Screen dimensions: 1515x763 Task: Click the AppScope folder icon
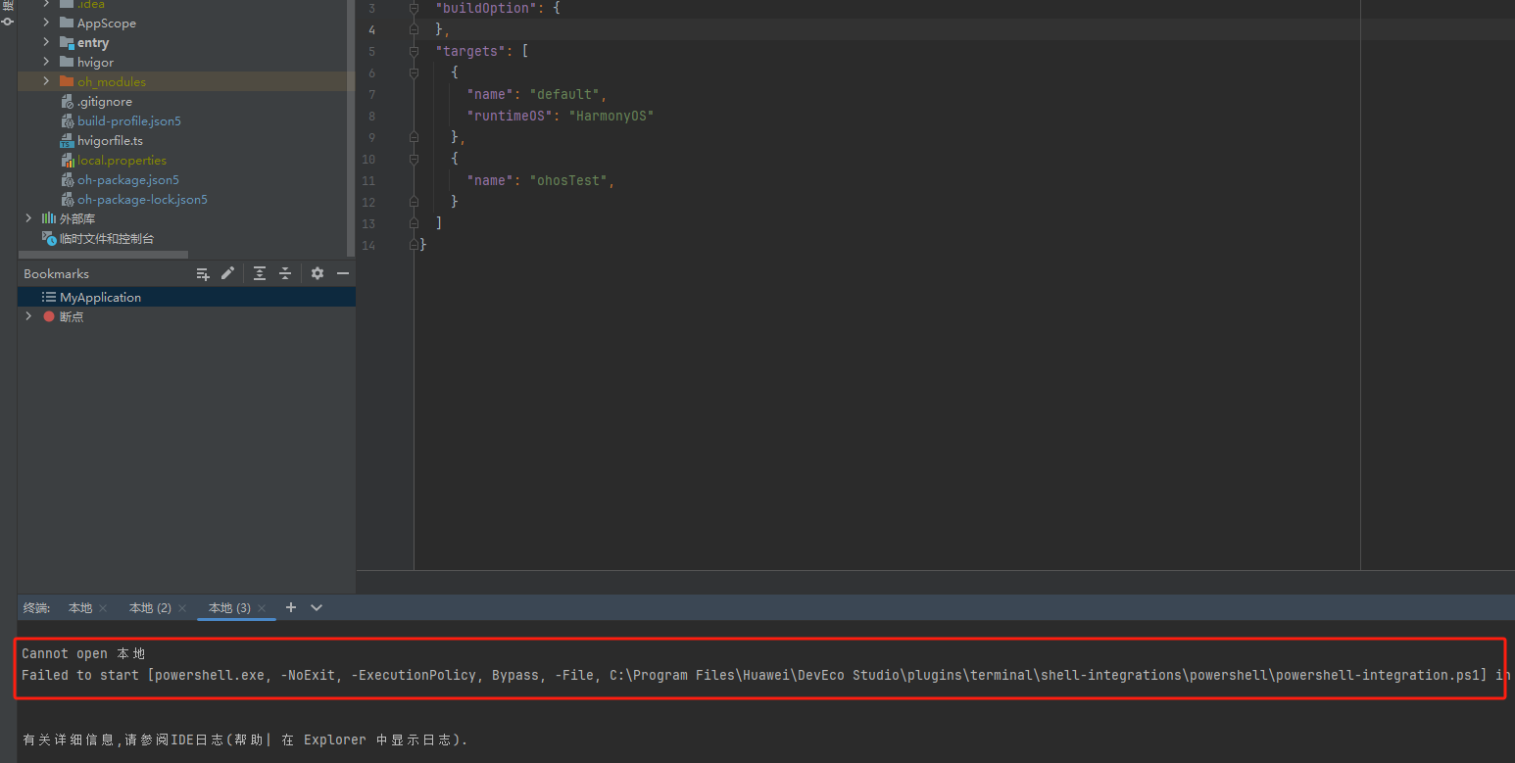click(67, 23)
